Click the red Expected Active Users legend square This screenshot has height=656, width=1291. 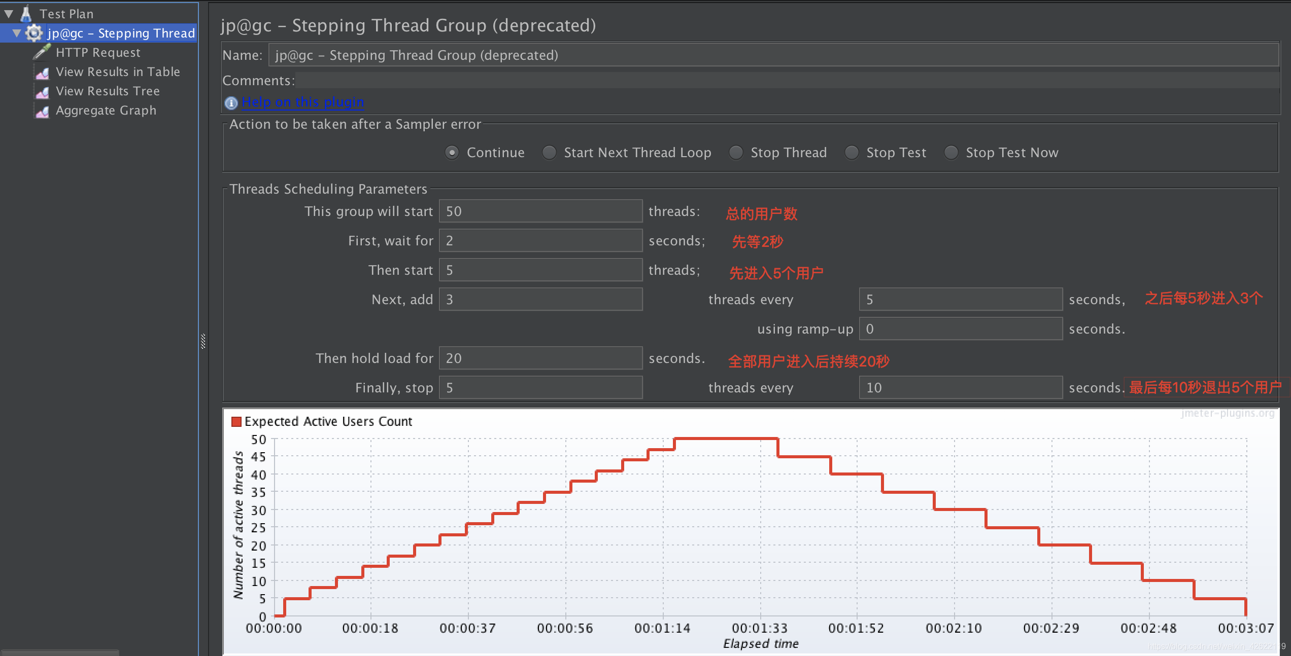(x=236, y=422)
